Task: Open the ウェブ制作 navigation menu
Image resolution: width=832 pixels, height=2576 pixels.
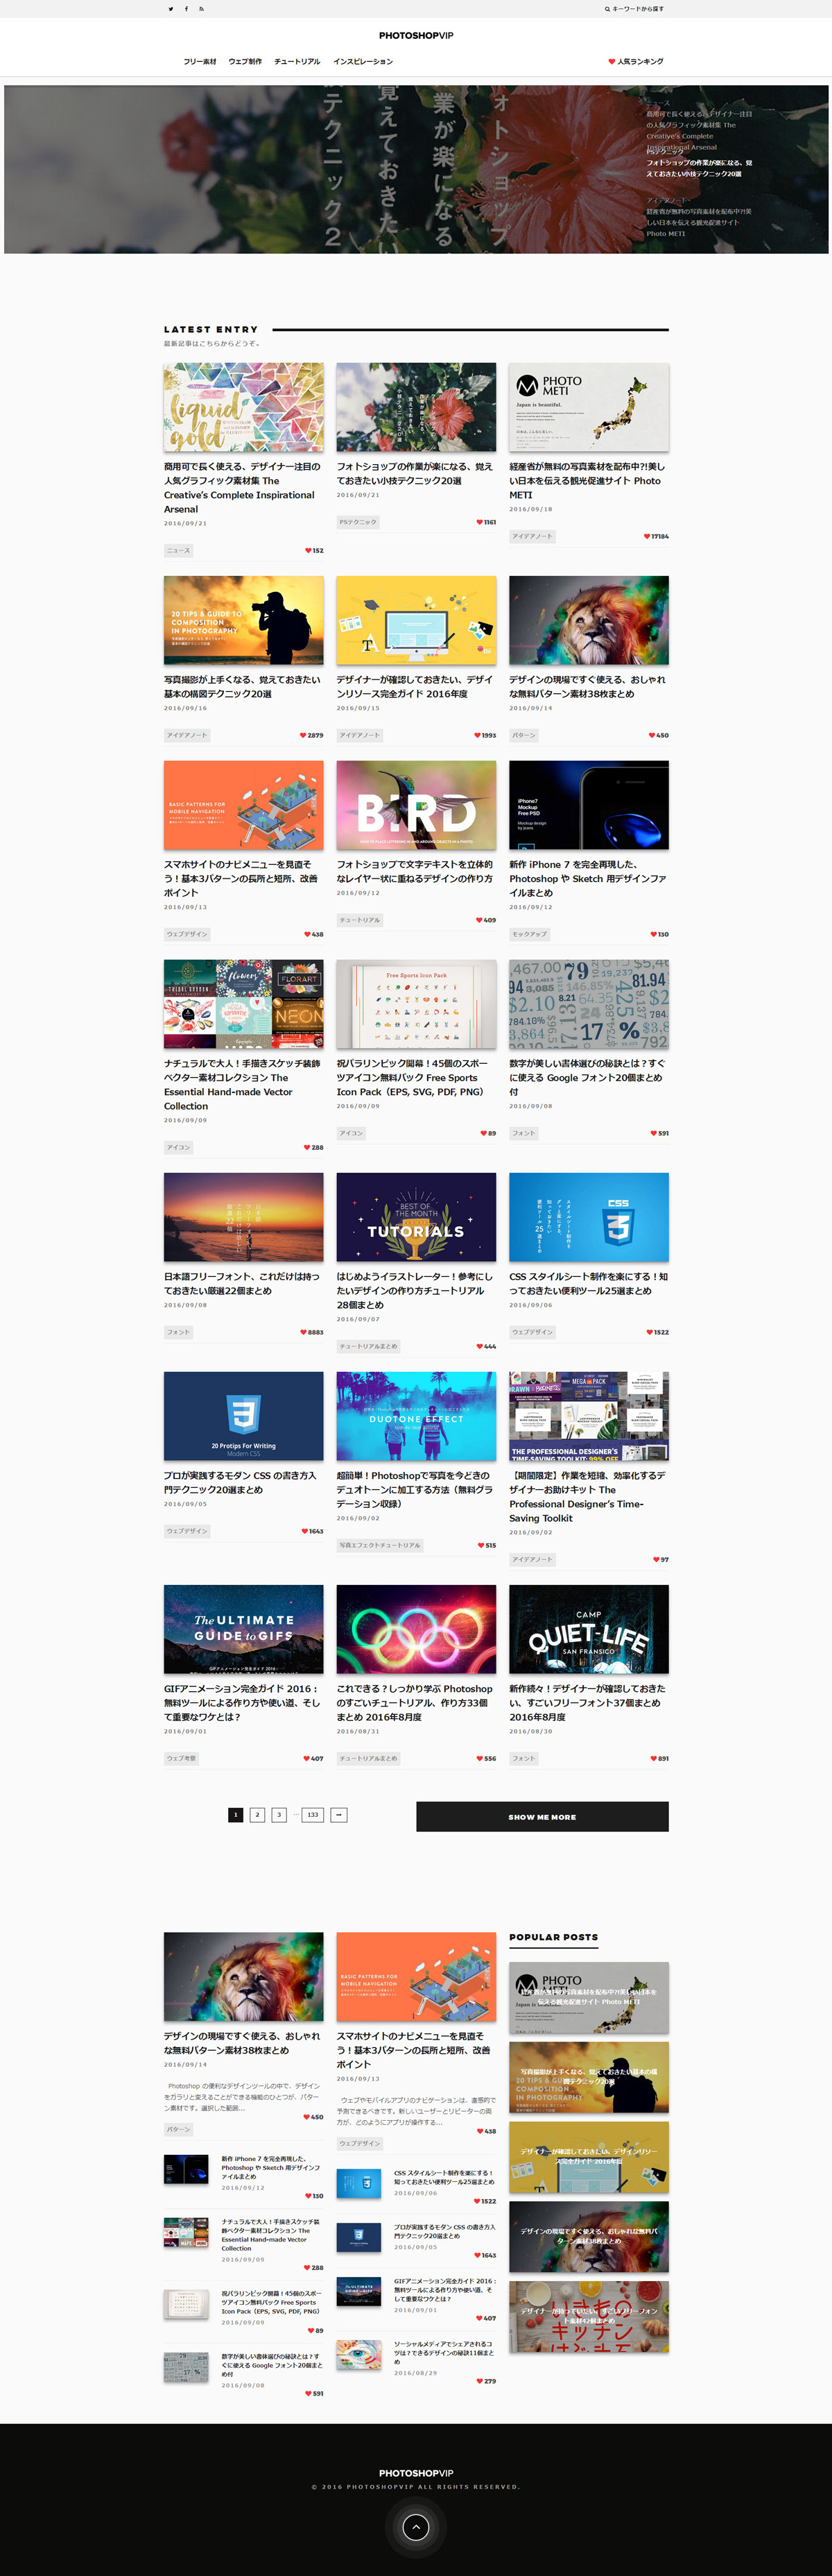Action: (x=245, y=62)
